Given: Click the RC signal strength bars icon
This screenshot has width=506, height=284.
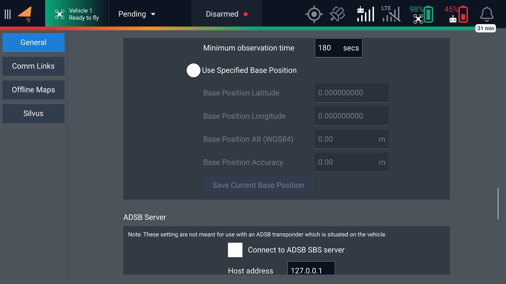Looking at the screenshot, I should (x=365, y=14).
